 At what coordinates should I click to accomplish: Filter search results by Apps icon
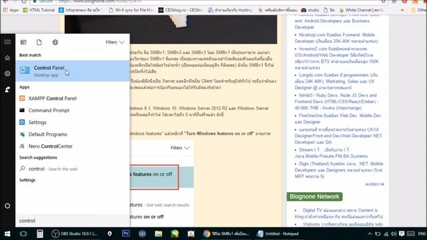(23, 42)
